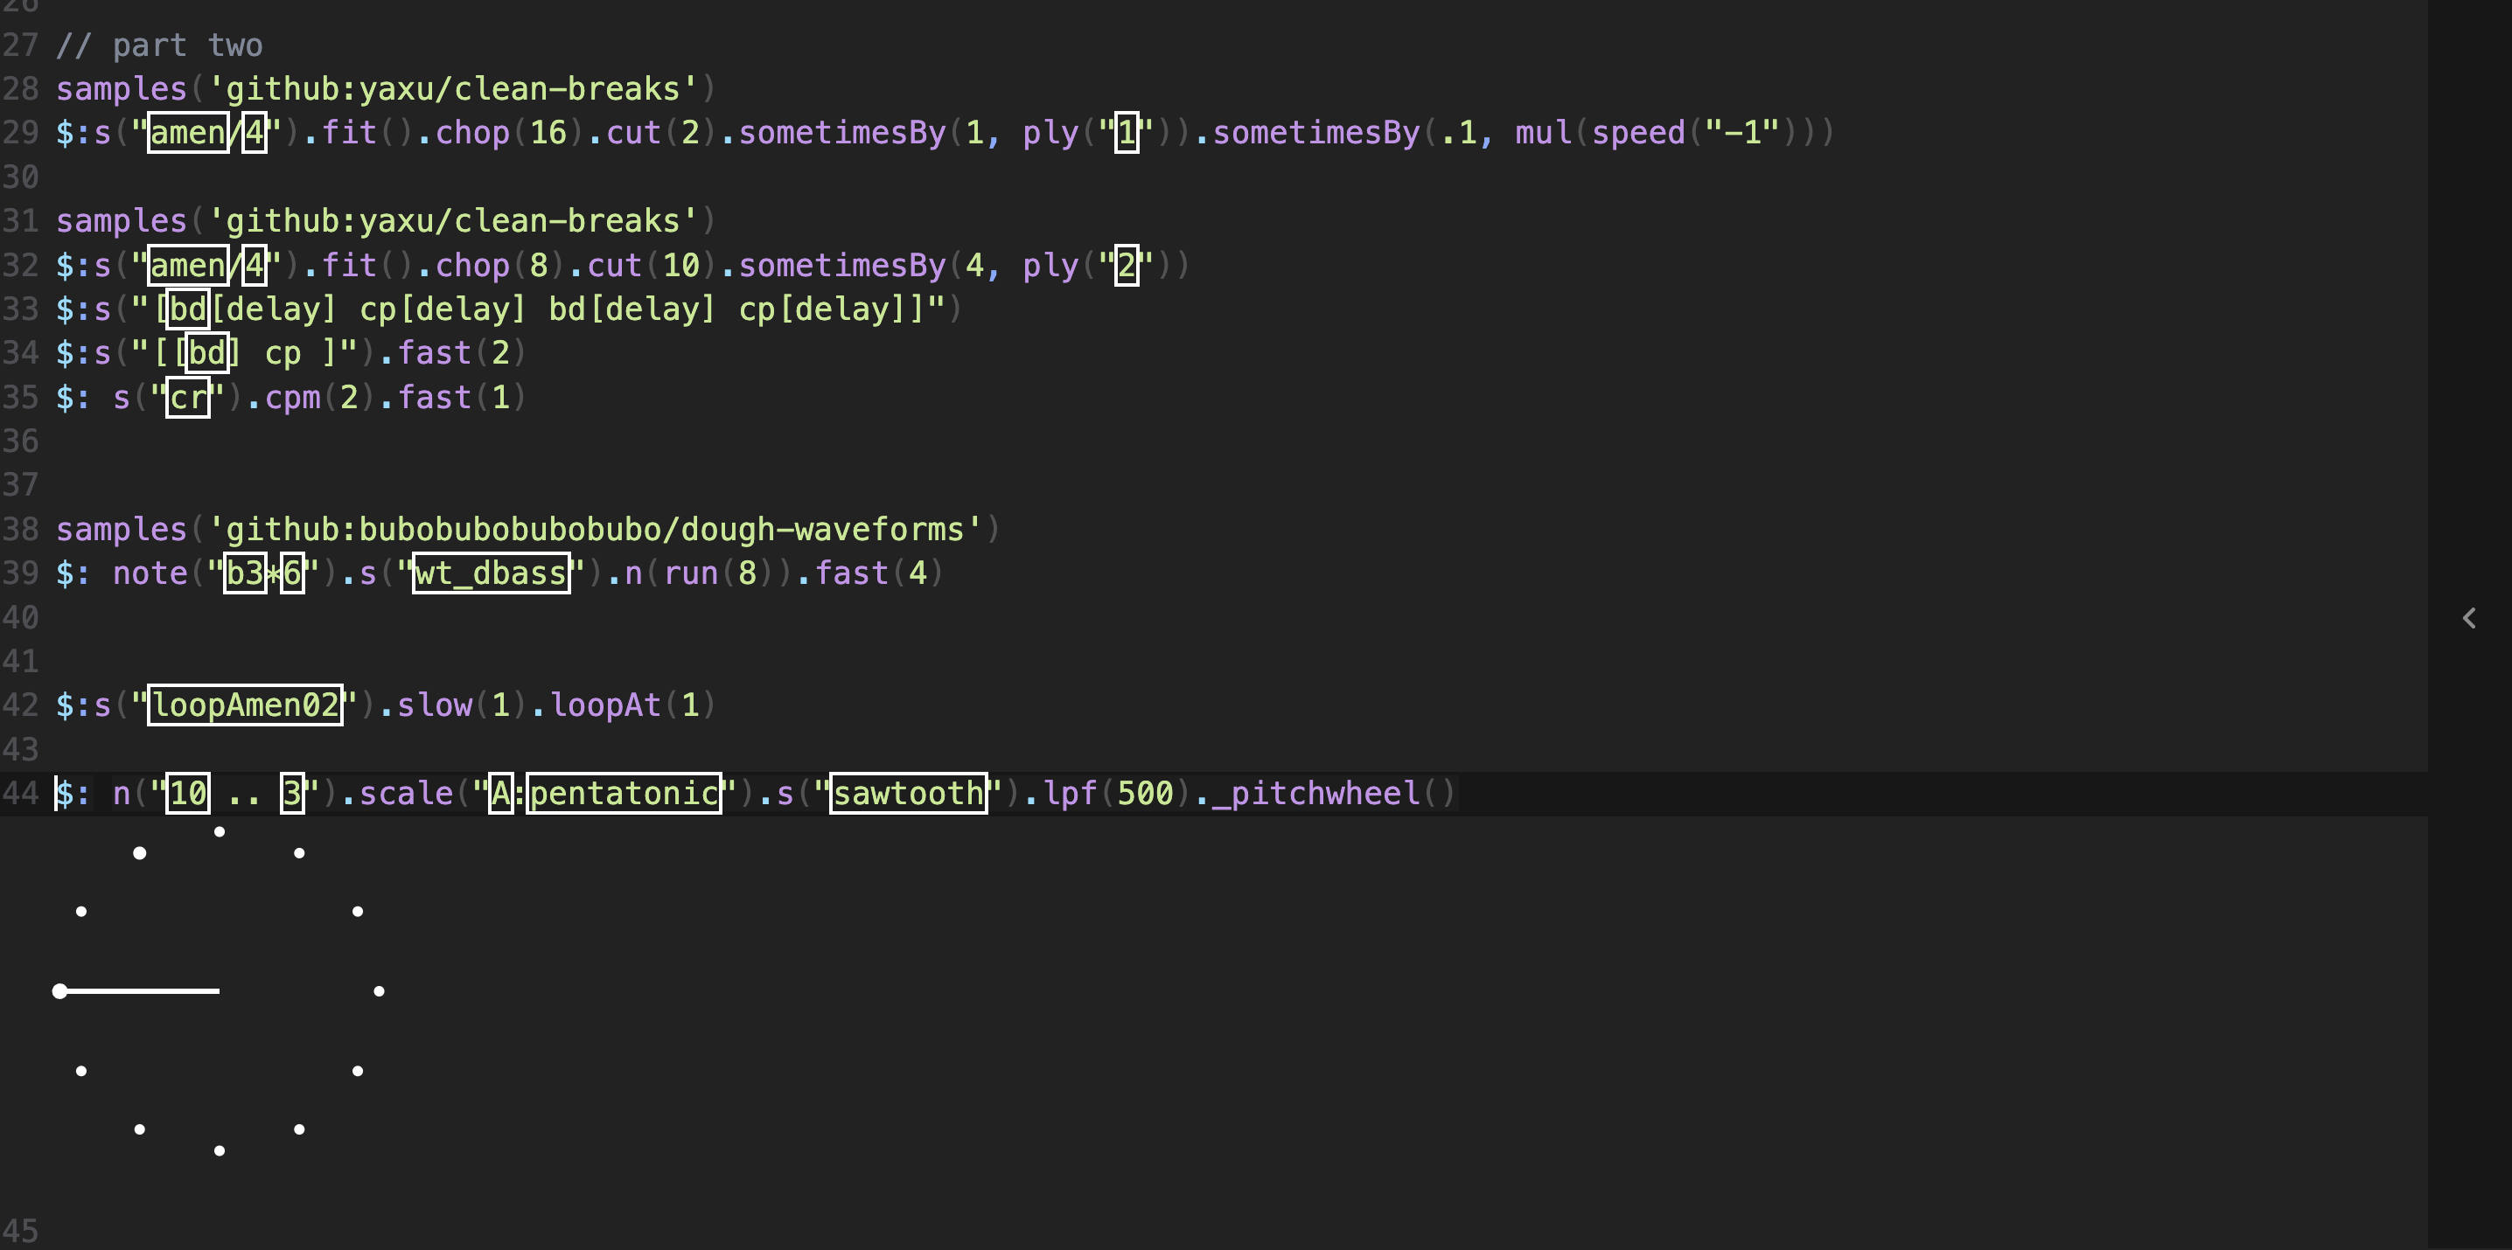Click the bottommost dot of the pitchwheel circle
Screen dimensions: 2512x1250
(220, 1150)
